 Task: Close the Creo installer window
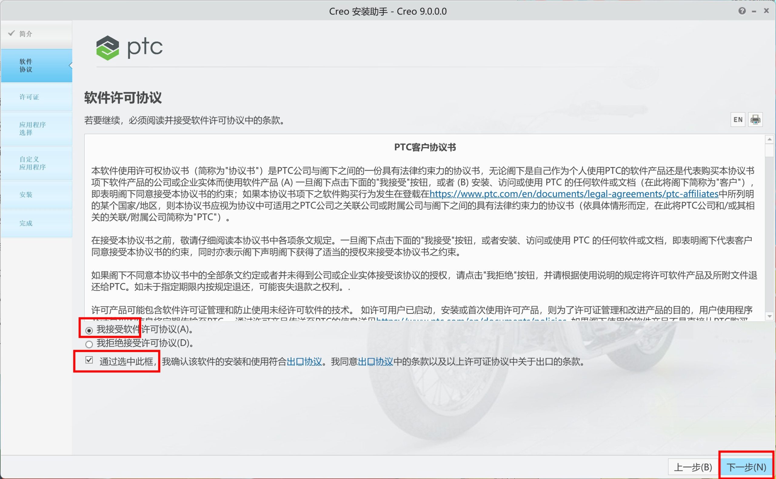coord(766,11)
